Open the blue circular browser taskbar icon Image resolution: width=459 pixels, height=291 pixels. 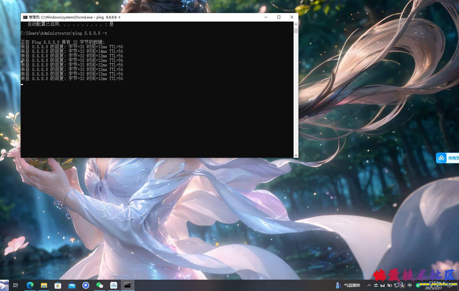pyautogui.click(x=86, y=285)
